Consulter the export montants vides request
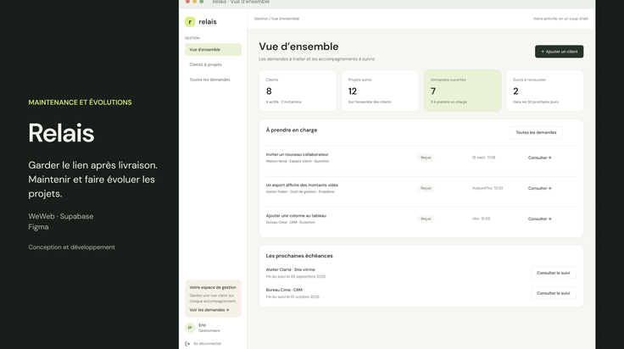Viewport: 624px width, 349px height. pos(539,188)
